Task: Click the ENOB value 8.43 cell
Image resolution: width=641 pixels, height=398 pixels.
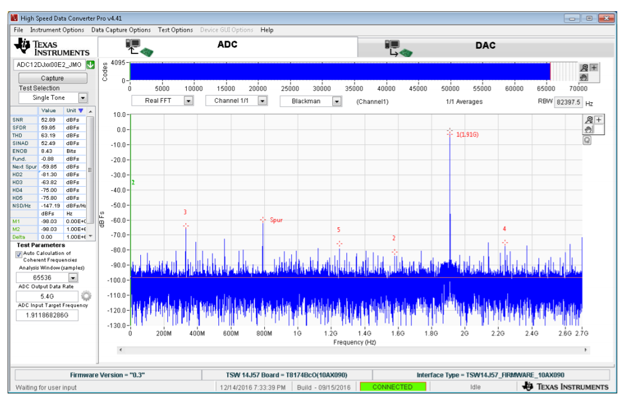Action: [50, 151]
